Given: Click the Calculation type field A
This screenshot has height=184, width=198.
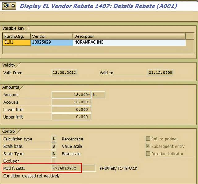Looking at the screenshot, I should (54, 139).
